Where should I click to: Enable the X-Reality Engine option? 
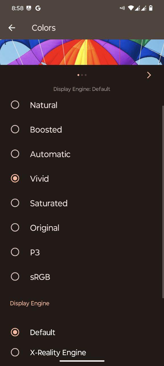pos(82,353)
